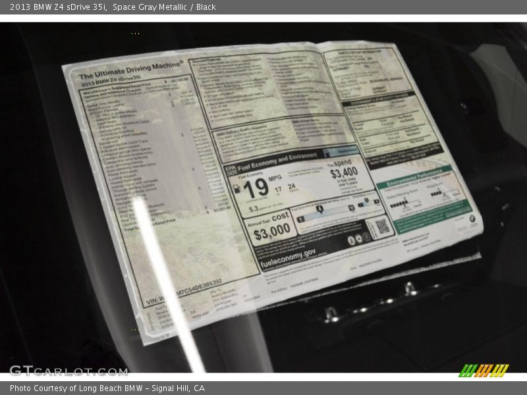Click the Photo Courtesy of Long Beach BMW caption
The width and height of the screenshot is (527, 395).
click(x=107, y=388)
